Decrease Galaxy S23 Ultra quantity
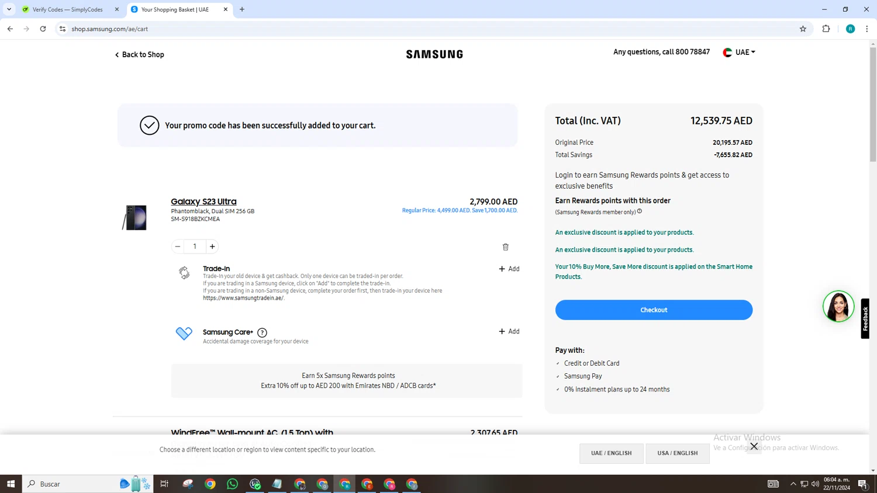Viewport: 877px width, 493px height. [x=178, y=246]
